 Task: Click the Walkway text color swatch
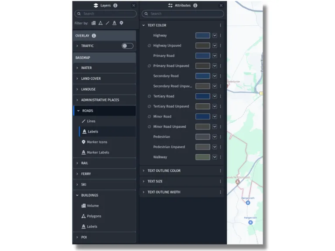203,157
